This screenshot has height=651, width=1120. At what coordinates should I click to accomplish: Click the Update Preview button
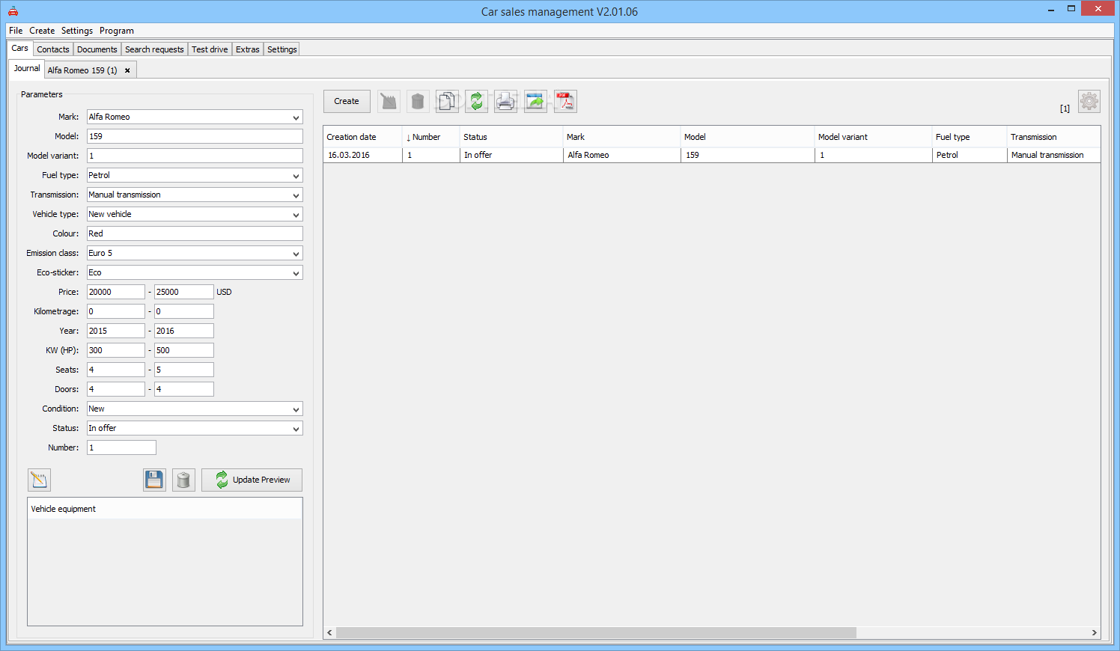click(252, 480)
